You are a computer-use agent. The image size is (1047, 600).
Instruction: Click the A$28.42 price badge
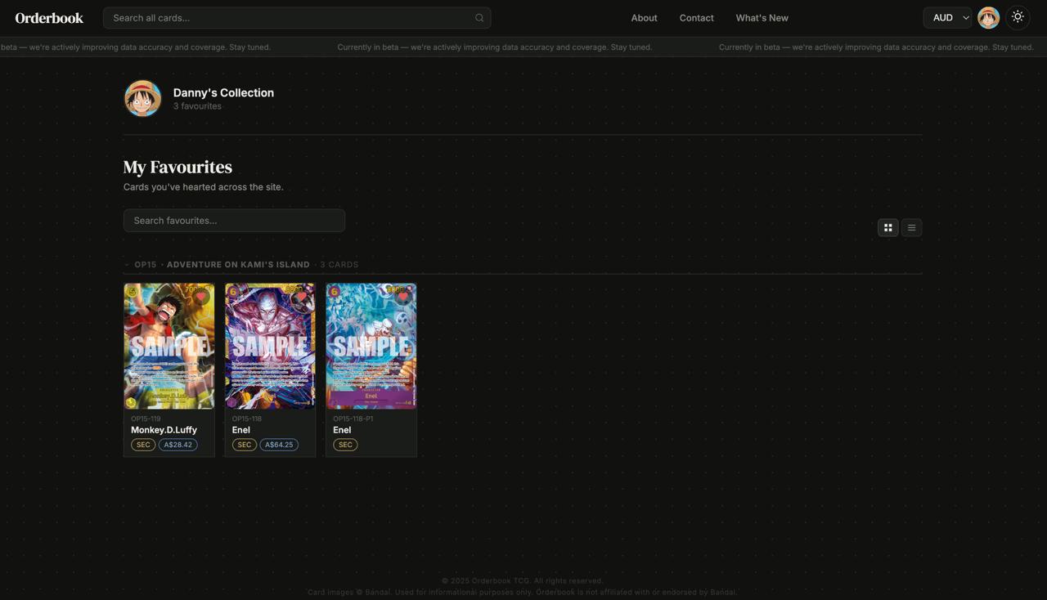pyautogui.click(x=177, y=445)
